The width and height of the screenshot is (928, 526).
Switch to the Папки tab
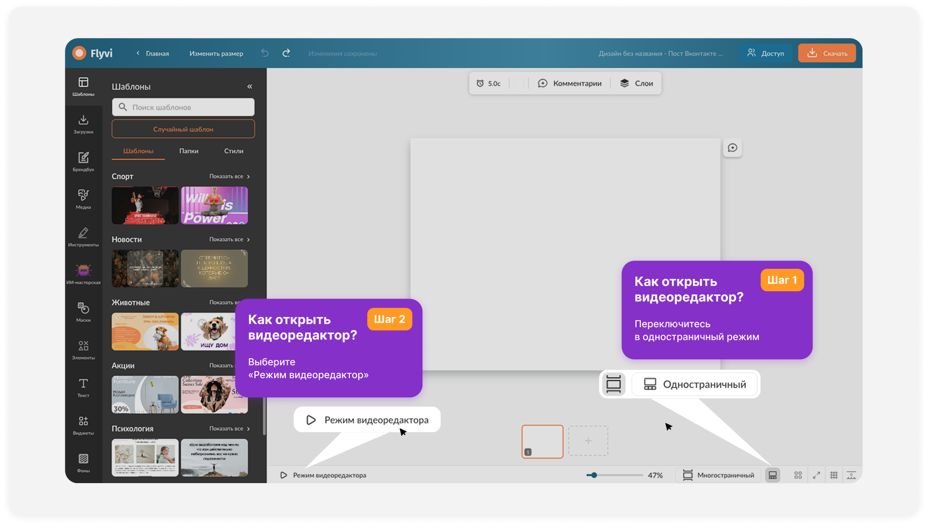pyautogui.click(x=189, y=151)
